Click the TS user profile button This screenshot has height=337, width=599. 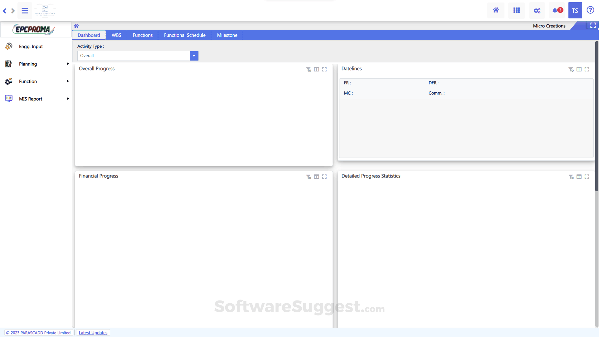(575, 11)
